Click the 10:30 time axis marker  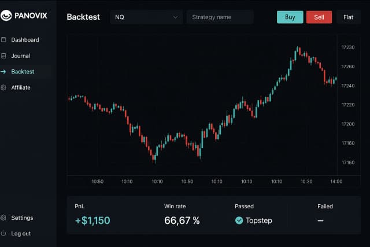[306, 182]
